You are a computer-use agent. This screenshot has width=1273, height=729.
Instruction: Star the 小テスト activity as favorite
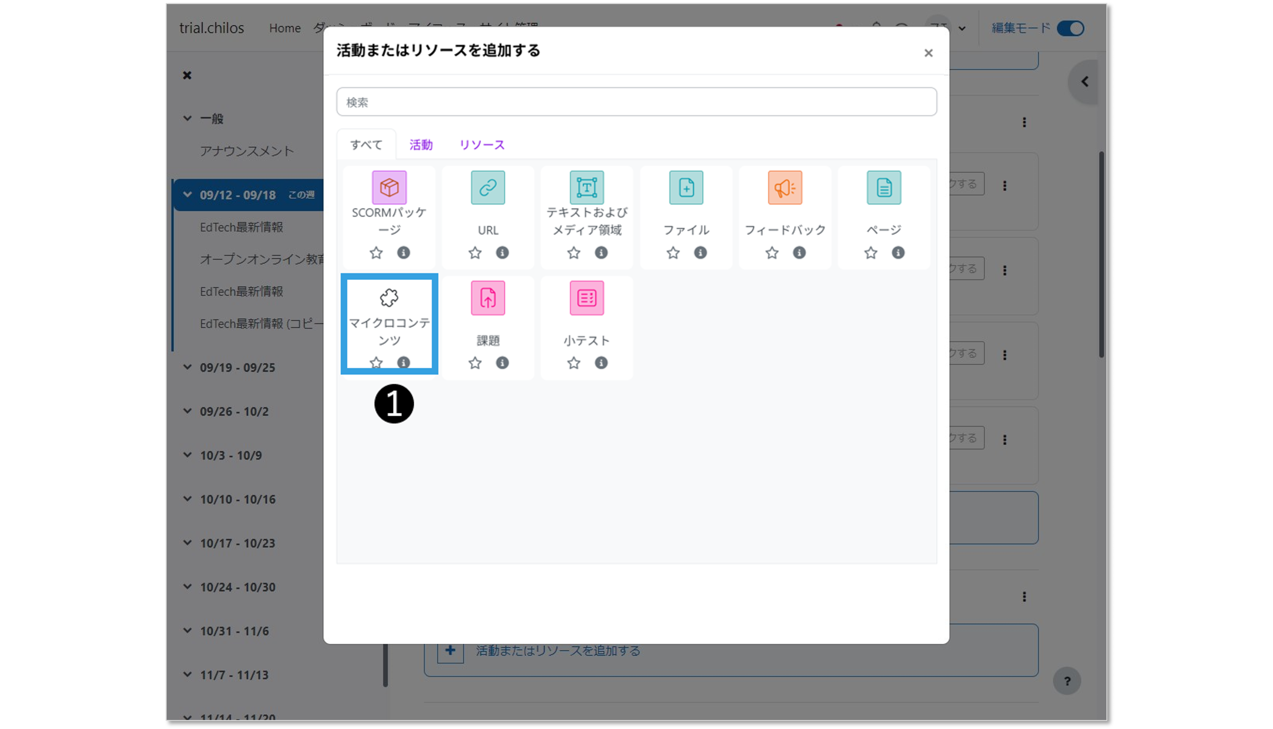[x=574, y=363]
